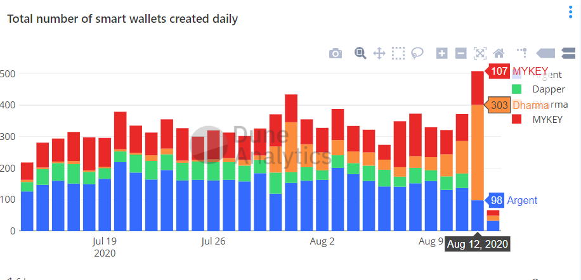Choose the Box Select tool
This screenshot has width=581, height=280.
click(x=398, y=53)
